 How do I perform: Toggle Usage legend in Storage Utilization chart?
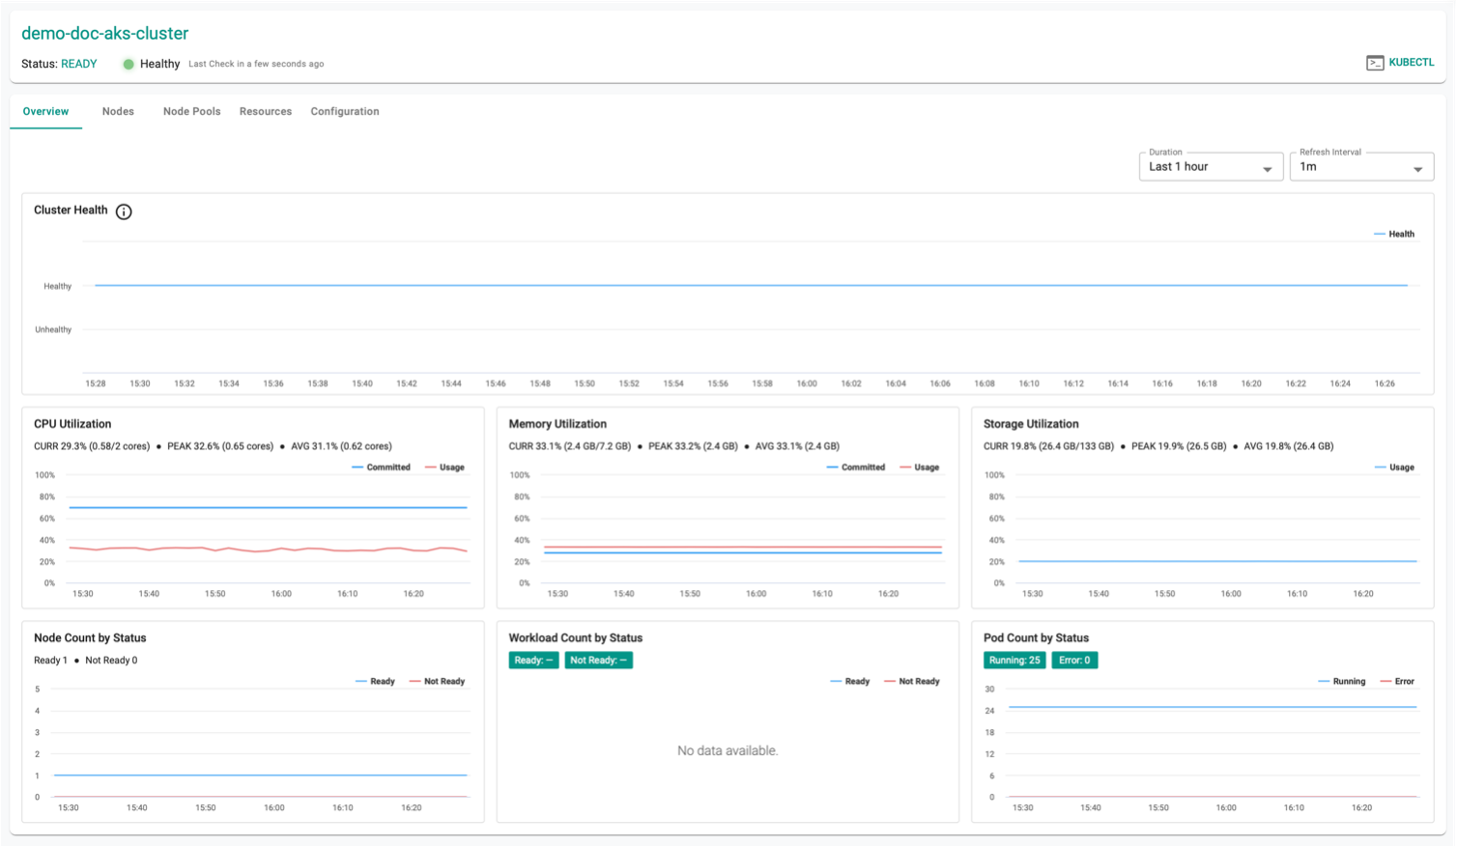pyautogui.click(x=1394, y=467)
